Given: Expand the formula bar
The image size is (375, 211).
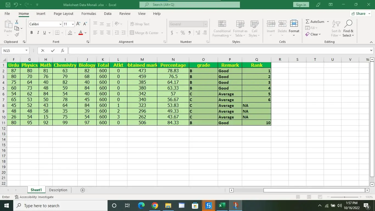Looking at the screenshot, I should [371, 51].
